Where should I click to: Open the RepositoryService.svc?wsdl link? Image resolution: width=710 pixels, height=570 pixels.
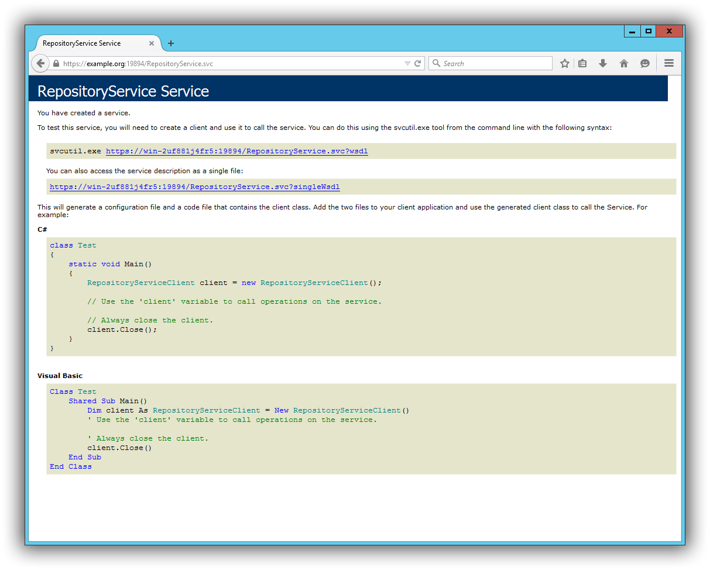pos(236,151)
